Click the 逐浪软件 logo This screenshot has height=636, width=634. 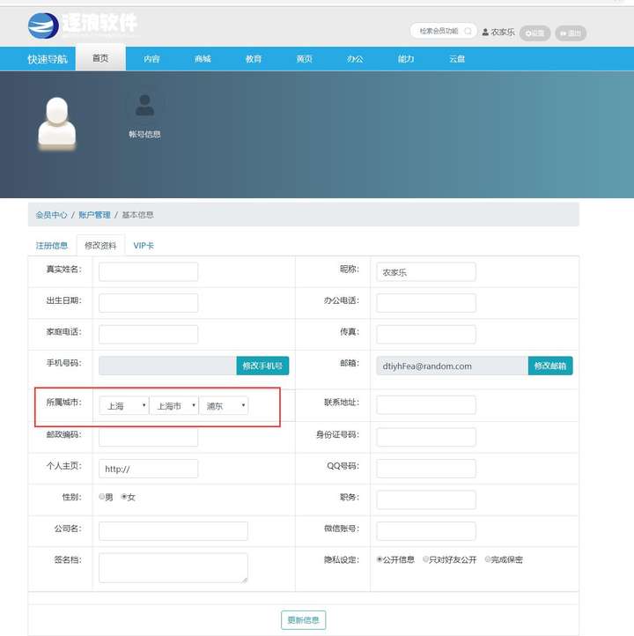[82, 25]
